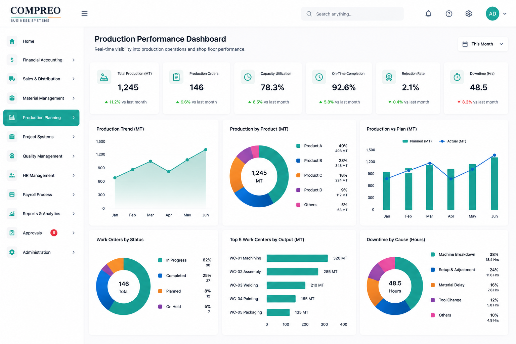The height and width of the screenshot is (344, 516).
Task: Click the On-Time Completion clock icon
Action: [x=319, y=77]
